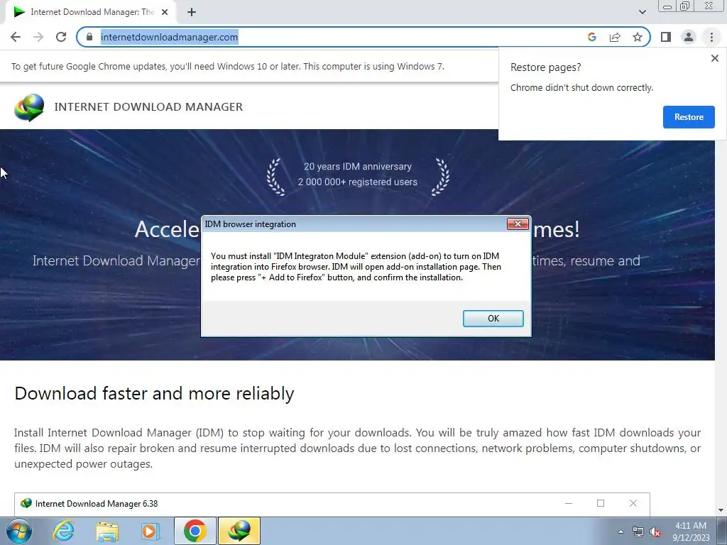
Task: Select the Internet Download Manager tab
Action: click(x=90, y=13)
